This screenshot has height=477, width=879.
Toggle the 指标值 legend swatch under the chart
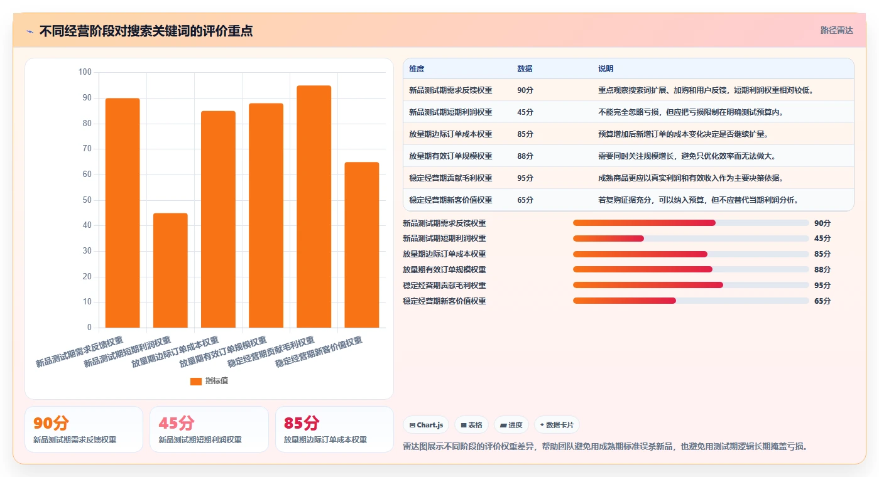196,381
